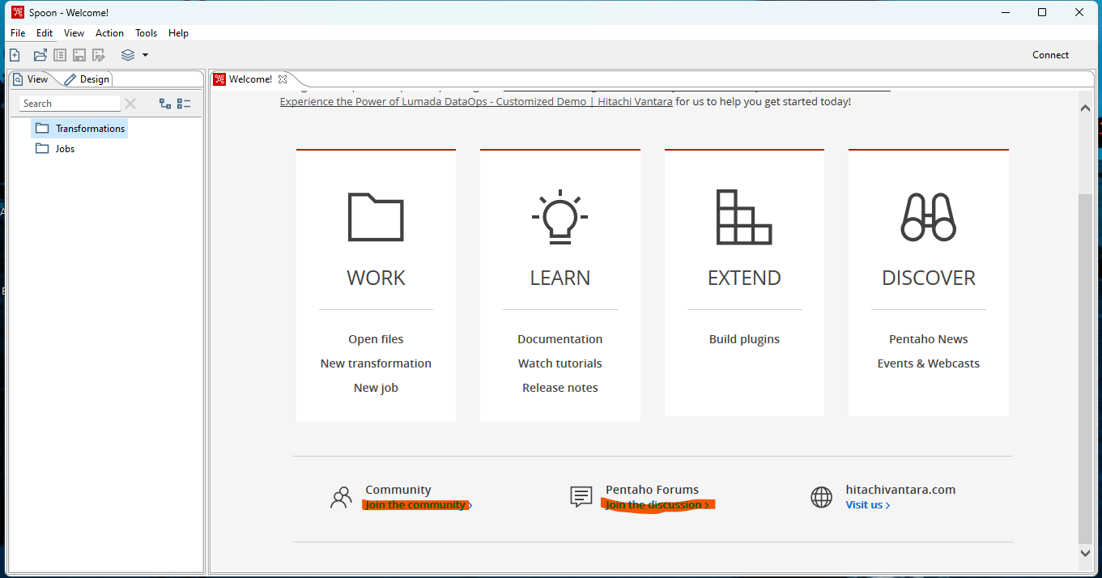Open the perspectives dropdown arrow

[146, 55]
